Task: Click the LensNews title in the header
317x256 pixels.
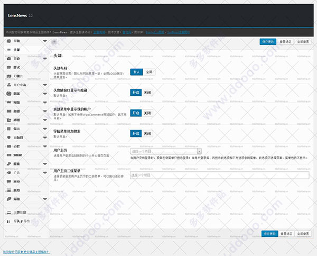Action: (17, 15)
